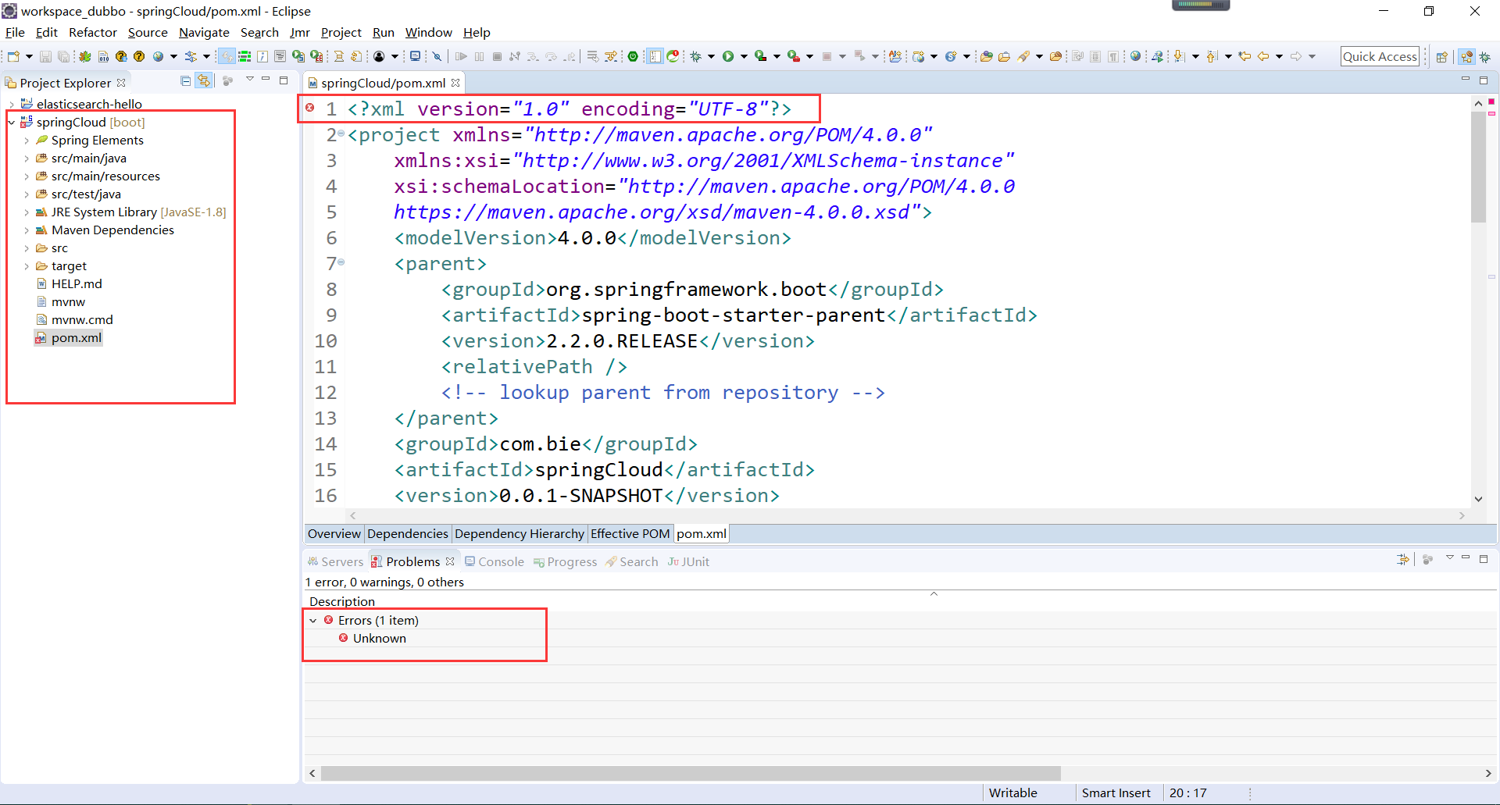Viewport: 1500px width, 805px height.
Task: Open the Navigate menu
Action: (204, 32)
